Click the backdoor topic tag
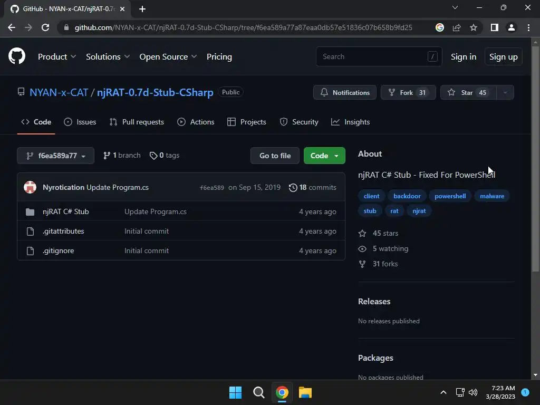The height and width of the screenshot is (405, 540). (407, 196)
